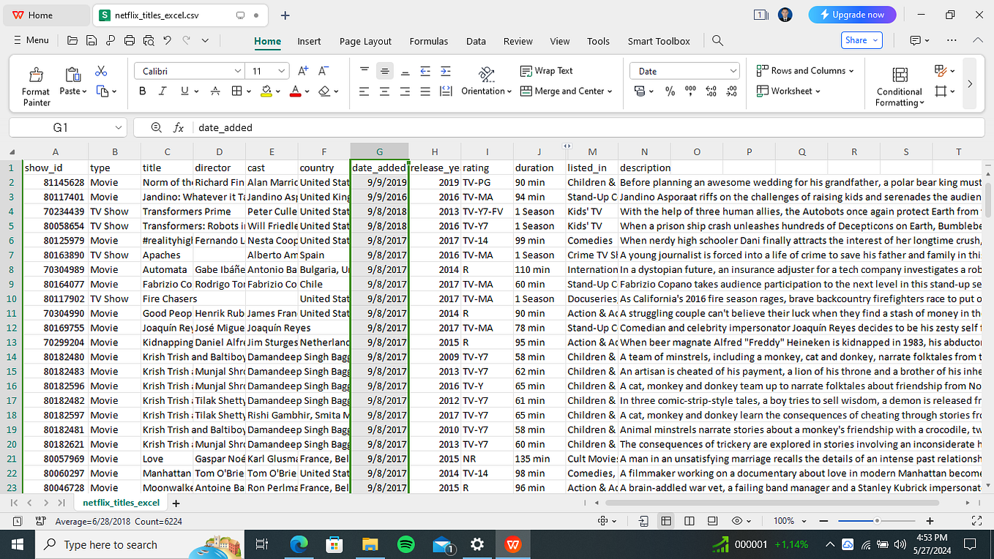Click the Upgrade now button

(851, 14)
